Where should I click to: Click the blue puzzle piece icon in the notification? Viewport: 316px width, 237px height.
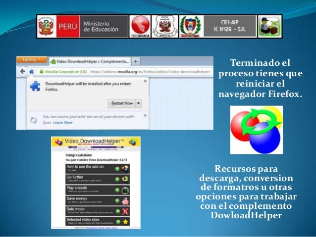pos(35,86)
